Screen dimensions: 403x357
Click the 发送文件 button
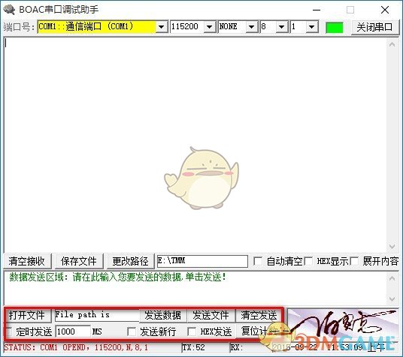click(211, 315)
